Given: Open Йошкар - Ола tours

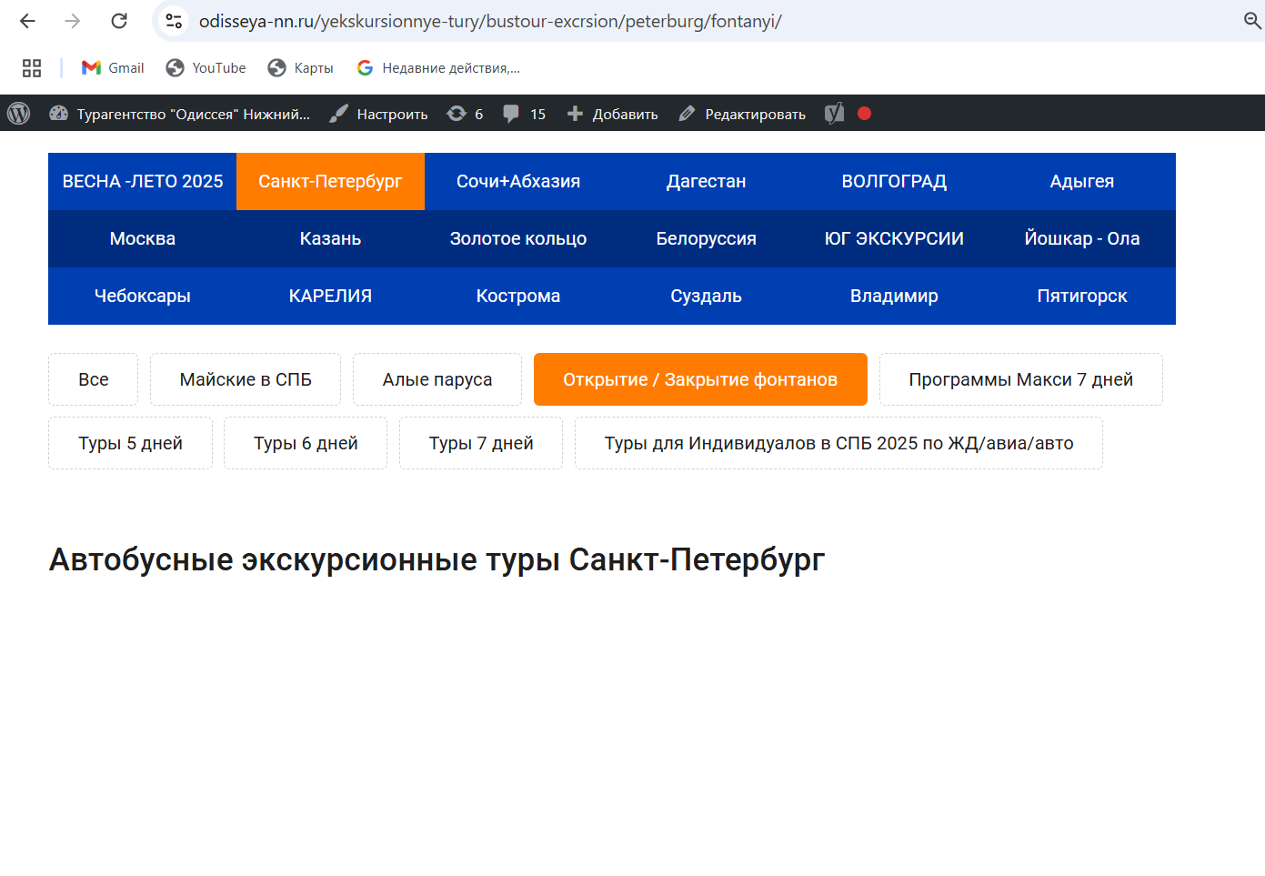Looking at the screenshot, I should [x=1082, y=239].
